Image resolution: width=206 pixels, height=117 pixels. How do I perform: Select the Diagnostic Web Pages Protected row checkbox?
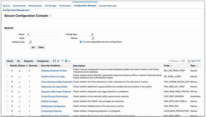click(7, 92)
